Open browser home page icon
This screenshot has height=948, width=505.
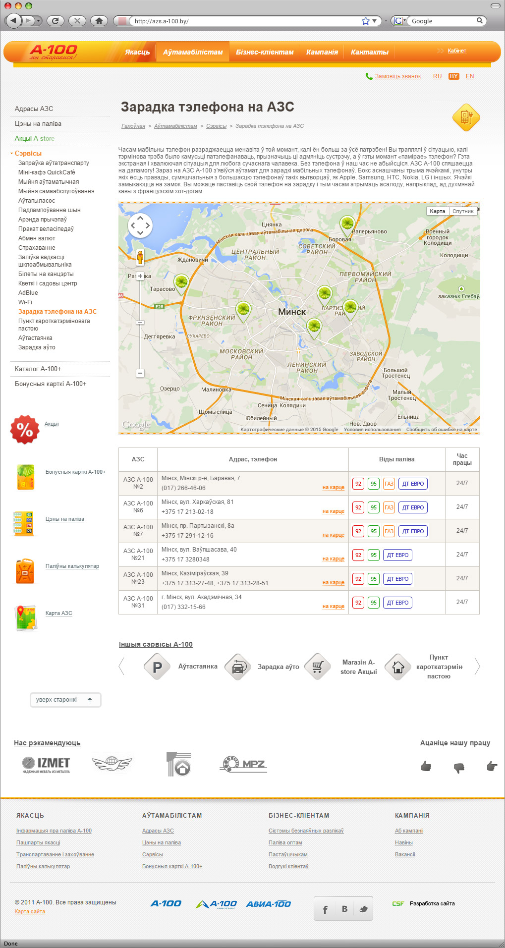click(99, 21)
